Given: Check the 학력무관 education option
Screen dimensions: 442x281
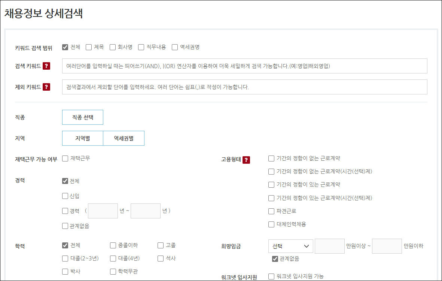Looking at the screenshot, I should (x=113, y=271).
